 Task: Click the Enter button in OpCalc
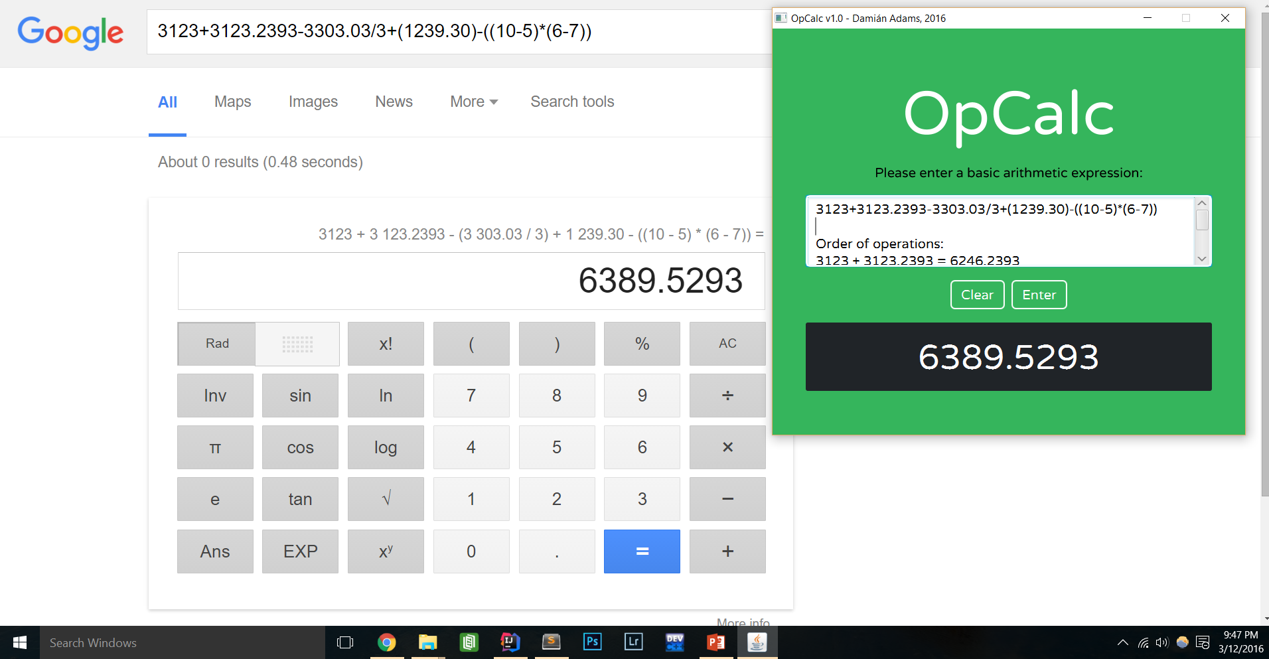(1039, 295)
